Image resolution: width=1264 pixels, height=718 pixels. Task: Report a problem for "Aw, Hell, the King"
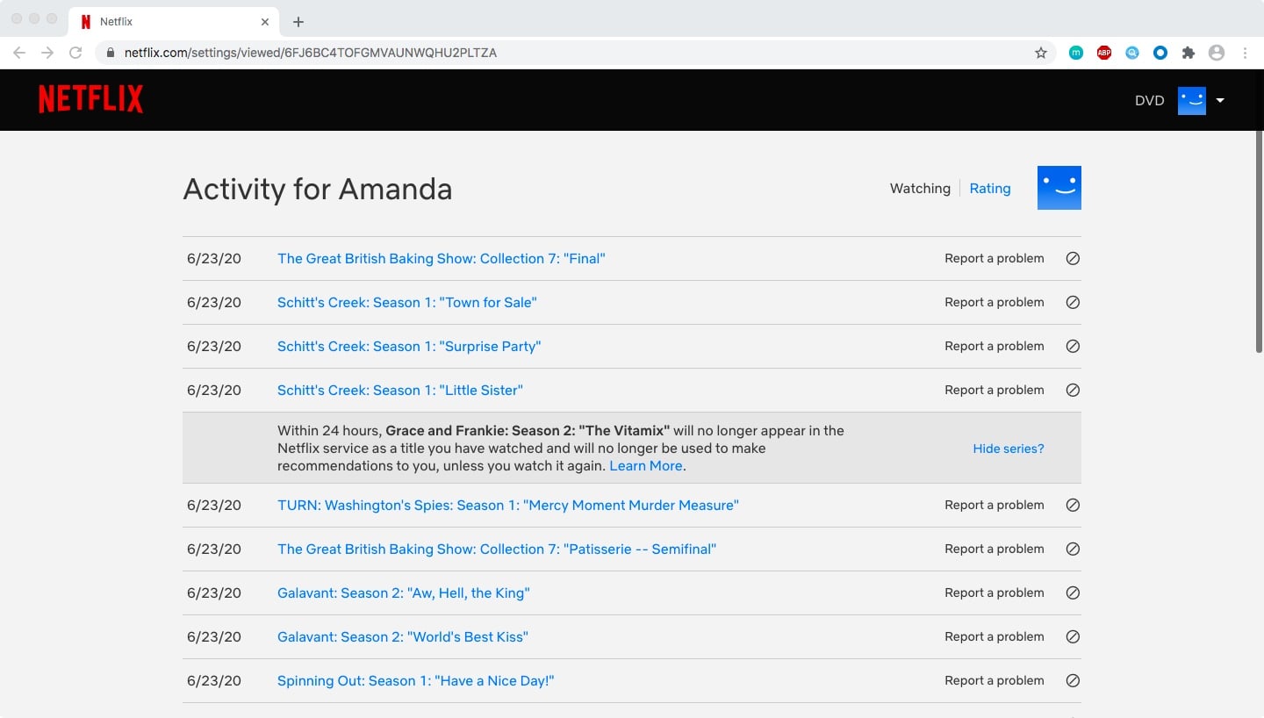(995, 593)
